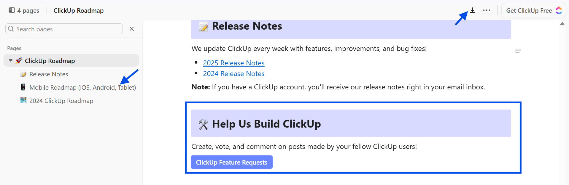Open the Release Notes page in sidebar
The height and width of the screenshot is (185, 569).
coord(49,74)
